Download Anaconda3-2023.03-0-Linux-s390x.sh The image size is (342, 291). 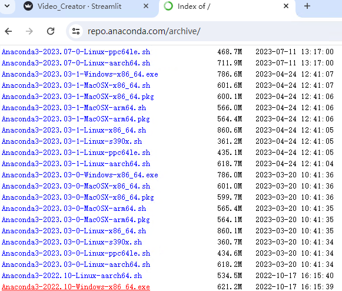pos(72,242)
